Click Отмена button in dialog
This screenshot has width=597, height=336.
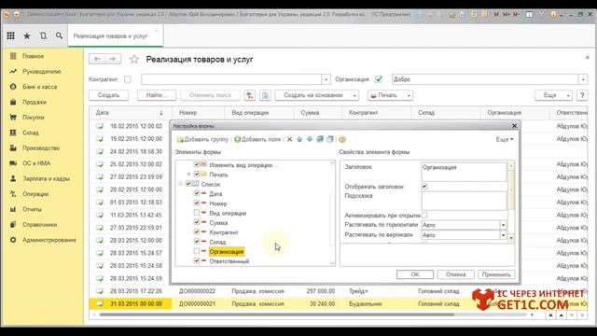pos(455,274)
